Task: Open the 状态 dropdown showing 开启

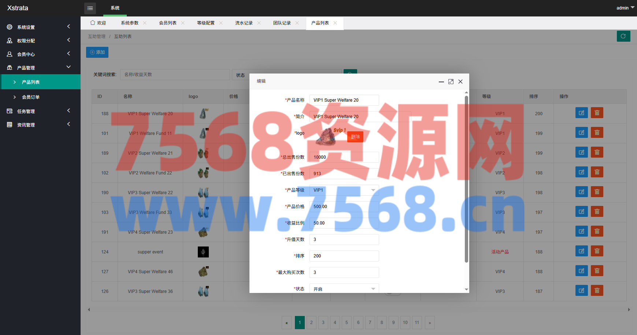Action: 344,289
